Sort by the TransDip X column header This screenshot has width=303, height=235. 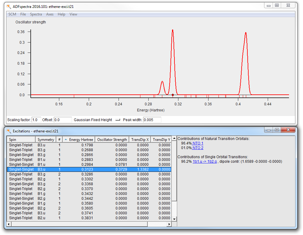tap(140, 140)
